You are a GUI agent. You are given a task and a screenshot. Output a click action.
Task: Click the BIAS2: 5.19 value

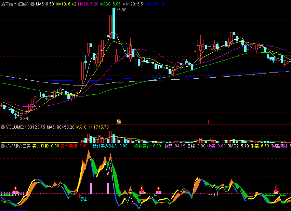[x=238, y=146]
